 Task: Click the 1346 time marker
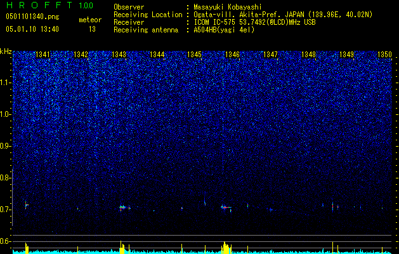(x=233, y=55)
